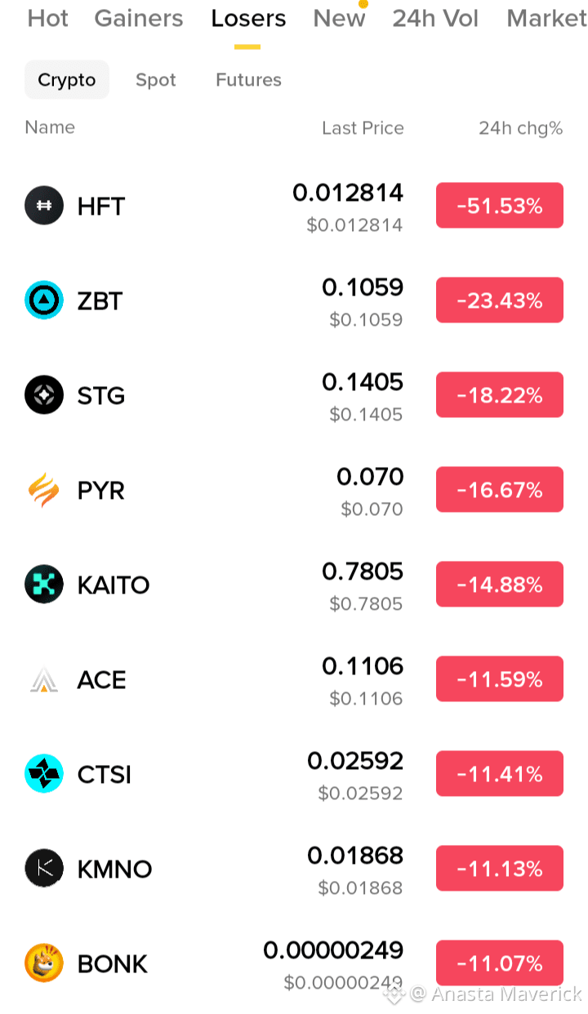Select the Futures filter
The image size is (588, 1014).
tap(248, 80)
